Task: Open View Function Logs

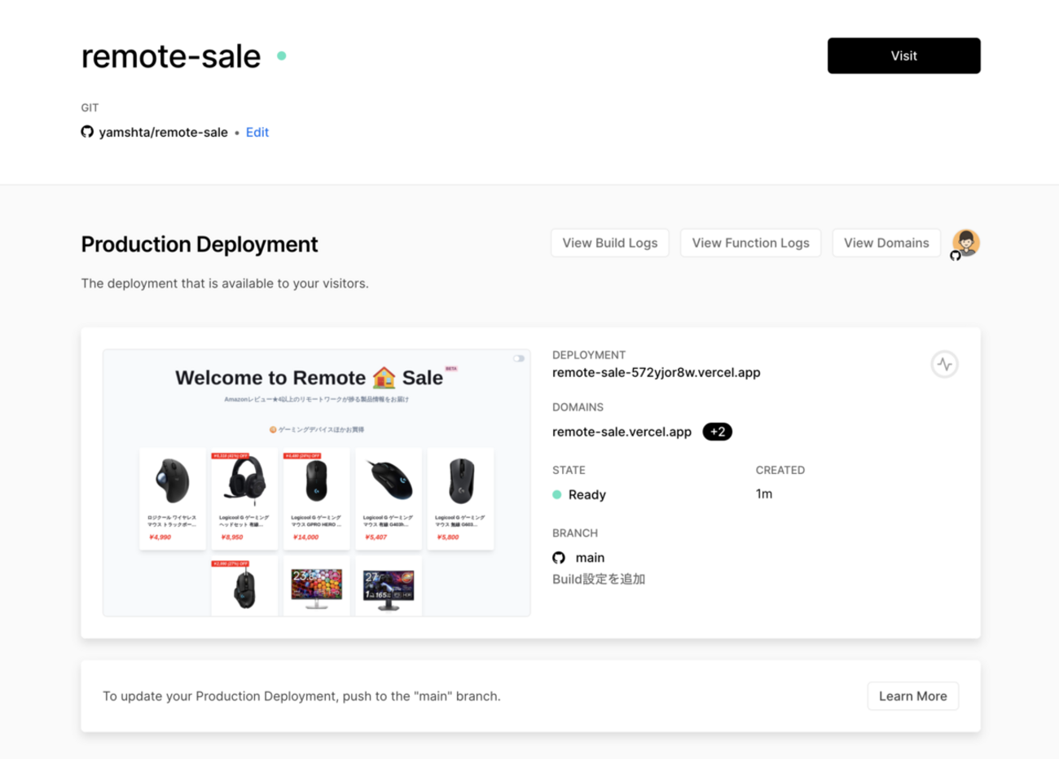Action: tap(750, 243)
